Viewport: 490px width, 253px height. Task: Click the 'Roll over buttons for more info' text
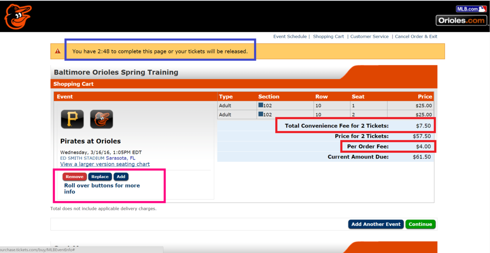pyautogui.click(x=102, y=189)
